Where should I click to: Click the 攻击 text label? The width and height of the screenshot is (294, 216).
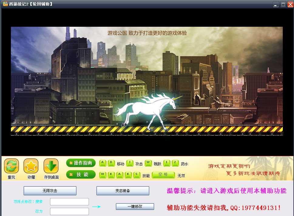pyautogui.click(x=139, y=164)
